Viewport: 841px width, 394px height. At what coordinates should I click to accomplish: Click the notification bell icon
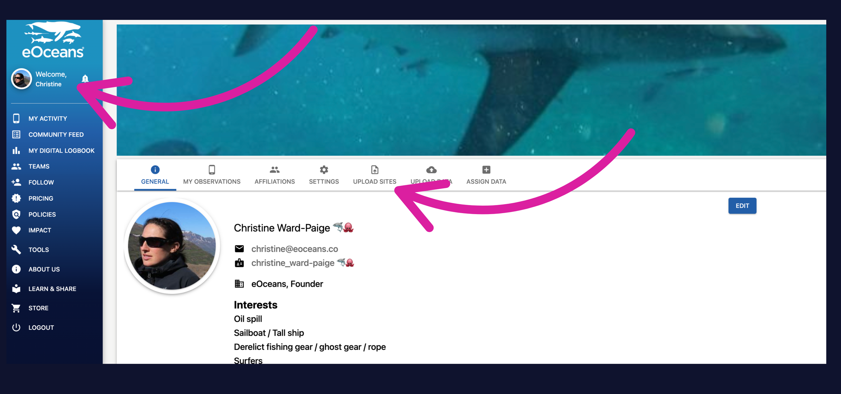click(85, 79)
